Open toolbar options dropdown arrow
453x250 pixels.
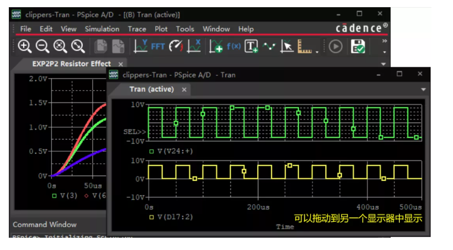pos(384,52)
